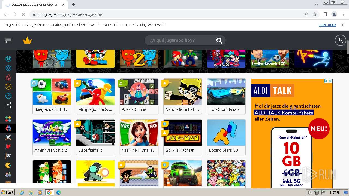Open a new browser tab
The width and height of the screenshot is (349, 196).
[x=74, y=5]
